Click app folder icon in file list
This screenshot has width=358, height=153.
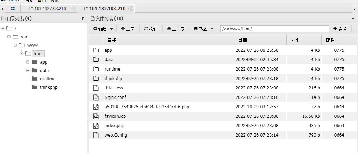click(96, 50)
